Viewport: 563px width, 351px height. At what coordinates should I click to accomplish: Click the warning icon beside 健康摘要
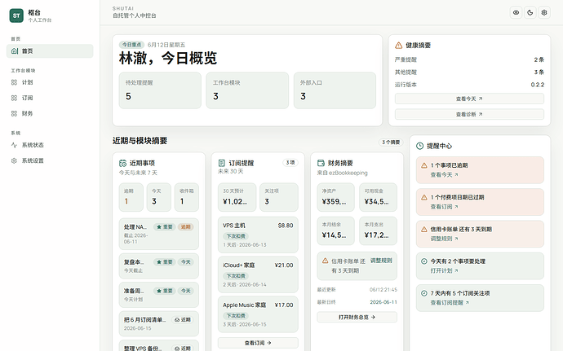coord(398,45)
